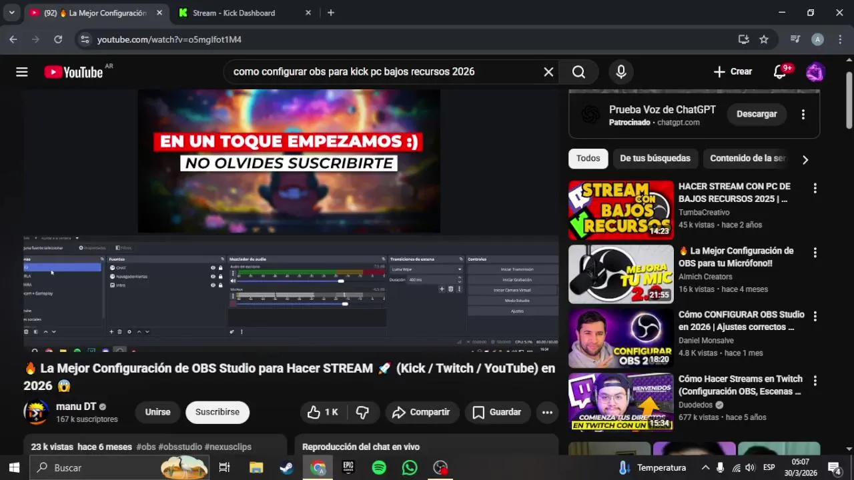Open Chrome profile button
The image size is (854, 480).
pyautogui.click(x=817, y=39)
